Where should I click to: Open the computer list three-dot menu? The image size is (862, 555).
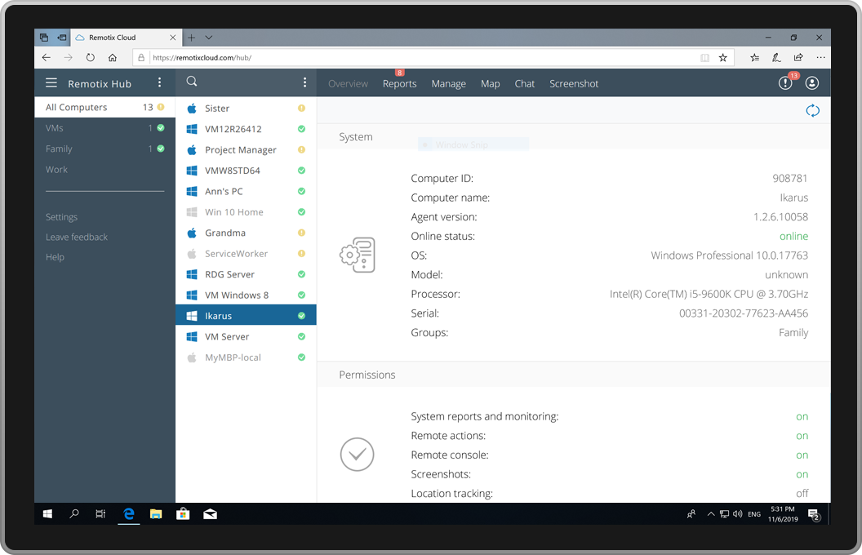click(304, 82)
